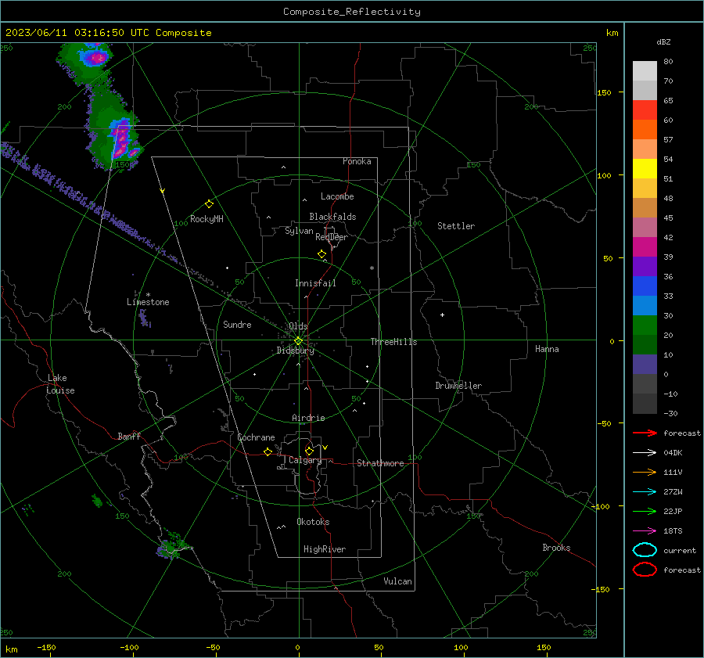Click the Didsbury label
This screenshot has width=704, height=658.
tap(295, 351)
